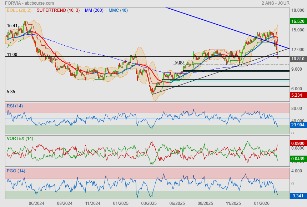Click the RSI value tag 23.904
This screenshot has height=207, width=307.
click(297, 125)
